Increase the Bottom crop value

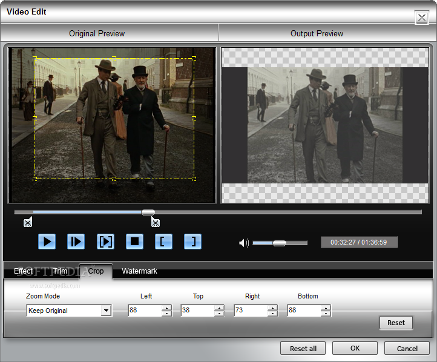[x=326, y=308]
